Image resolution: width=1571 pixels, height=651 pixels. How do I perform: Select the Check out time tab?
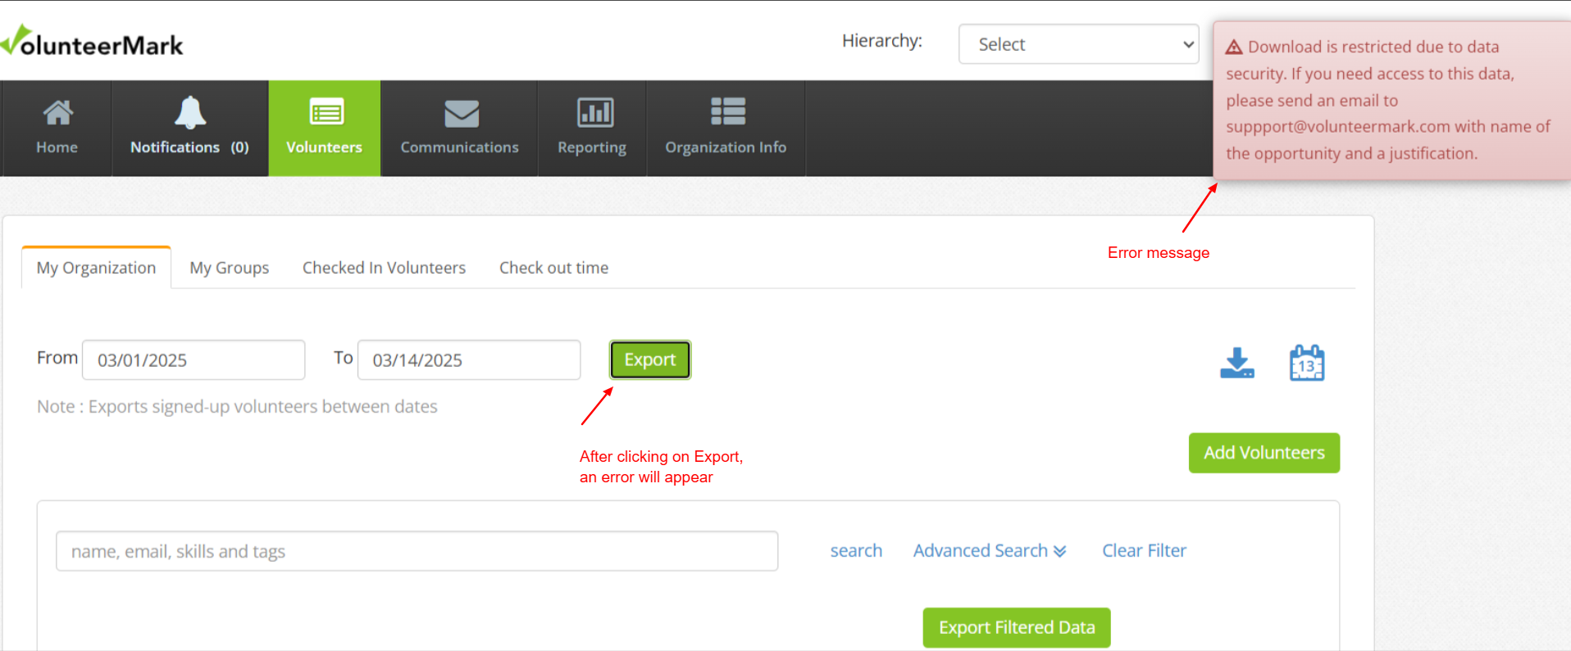pos(553,268)
